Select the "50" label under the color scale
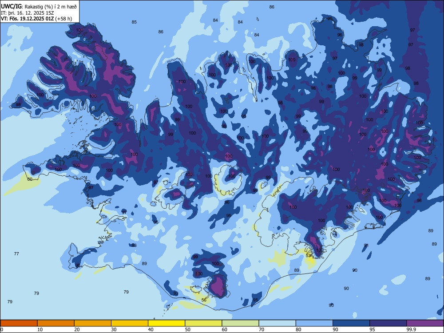444x333 pixels. [188, 329]
